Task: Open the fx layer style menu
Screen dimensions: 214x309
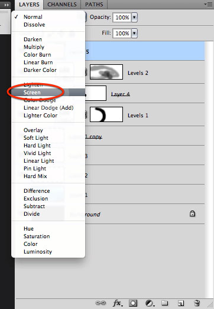Action: pyautogui.click(x=118, y=303)
